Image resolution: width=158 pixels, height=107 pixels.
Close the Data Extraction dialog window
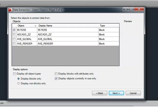(x=140, y=9)
